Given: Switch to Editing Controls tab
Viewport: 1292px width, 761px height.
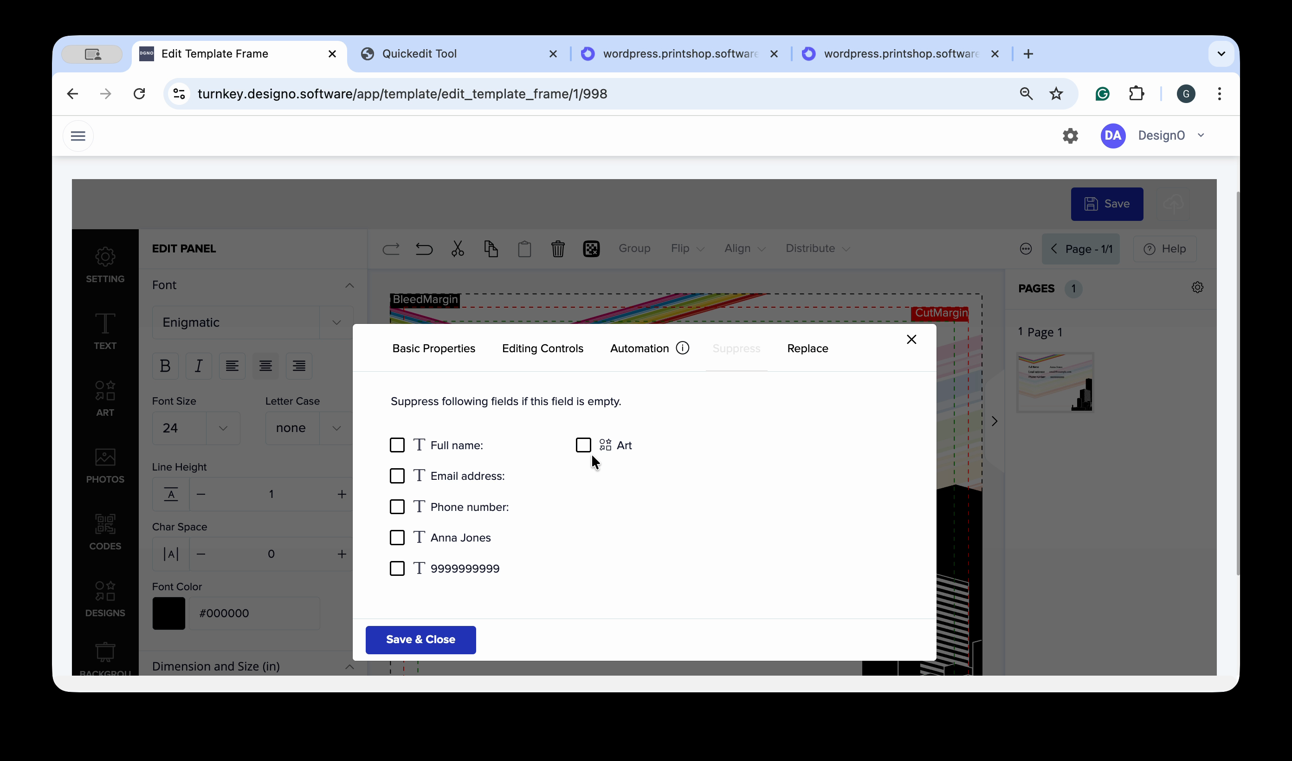Looking at the screenshot, I should pyautogui.click(x=543, y=348).
